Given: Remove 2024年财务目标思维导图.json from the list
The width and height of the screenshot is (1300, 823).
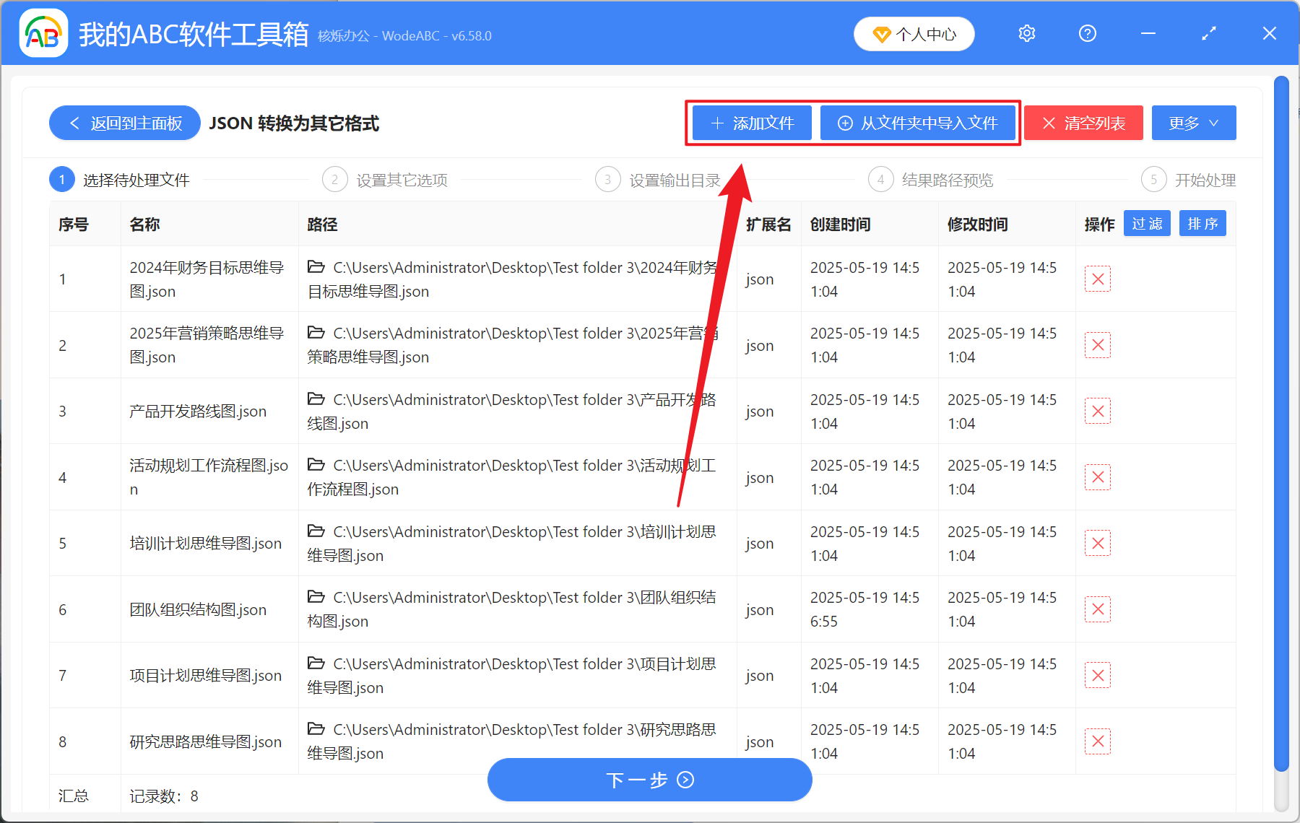Looking at the screenshot, I should click(x=1097, y=279).
